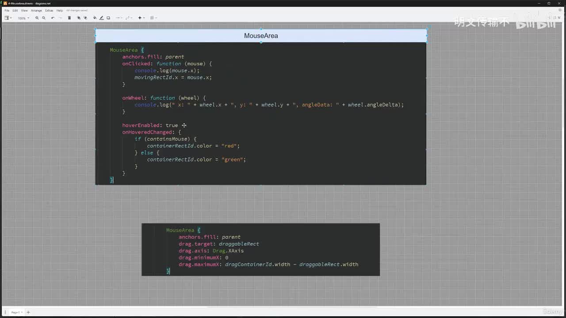
Task: Select the line color pencil icon
Action: pos(101,18)
